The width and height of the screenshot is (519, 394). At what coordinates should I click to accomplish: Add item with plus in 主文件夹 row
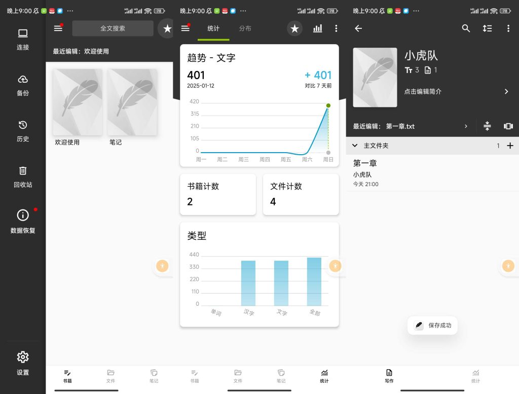(x=510, y=146)
